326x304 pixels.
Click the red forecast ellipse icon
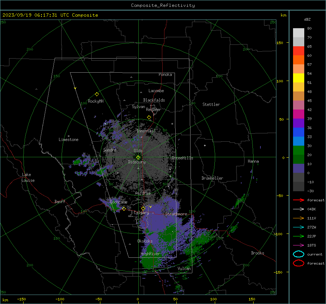pos(298,263)
